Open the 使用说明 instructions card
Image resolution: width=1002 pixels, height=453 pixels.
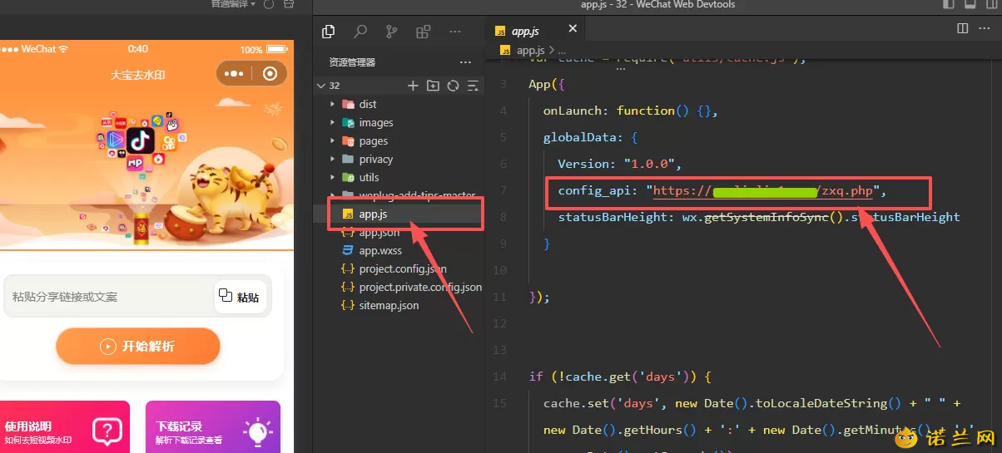click(x=65, y=427)
